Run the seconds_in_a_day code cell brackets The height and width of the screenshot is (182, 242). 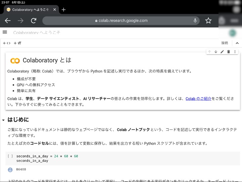[10, 156]
